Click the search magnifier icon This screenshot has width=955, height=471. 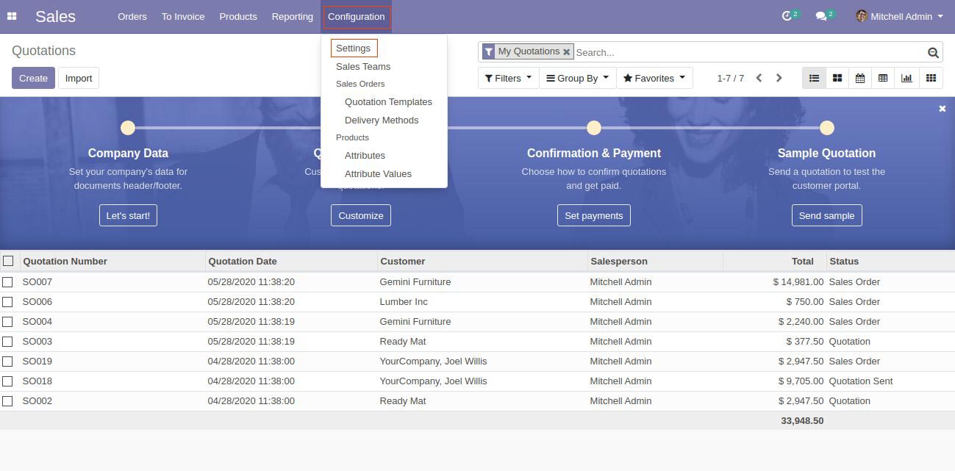933,52
